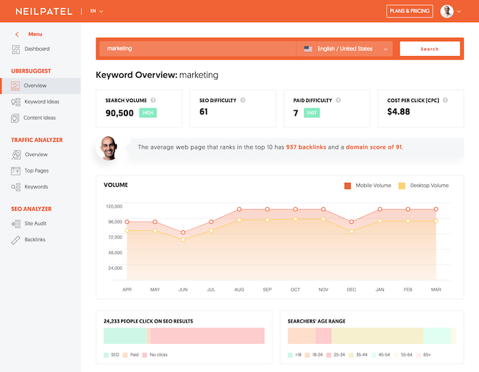
Task: Click the Content Ideas sidebar icon
Action: (16, 118)
